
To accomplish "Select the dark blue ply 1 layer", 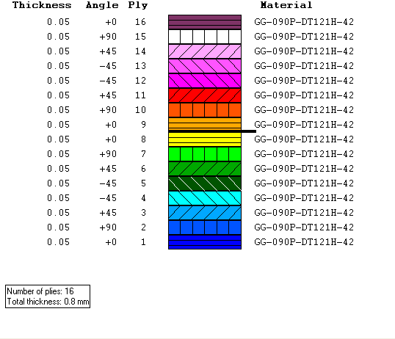I will pos(205,242).
